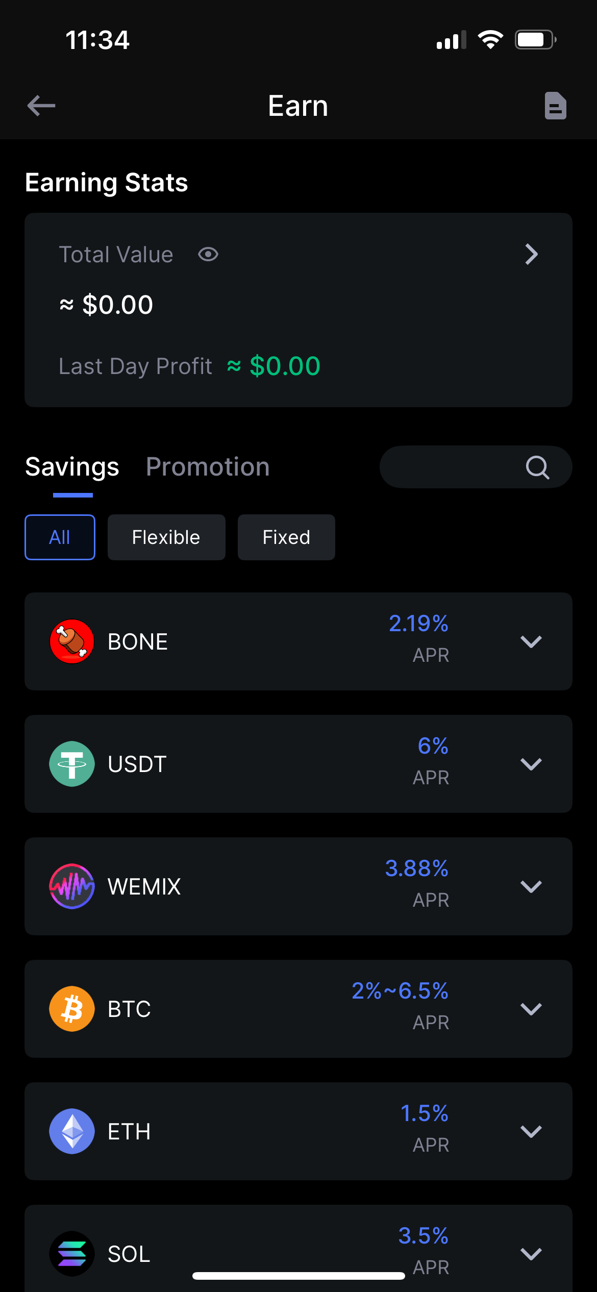Select the Fixed filter chip
Screen dimensions: 597x1292
[286, 537]
